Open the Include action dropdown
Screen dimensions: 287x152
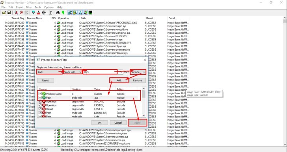click(x=138, y=72)
